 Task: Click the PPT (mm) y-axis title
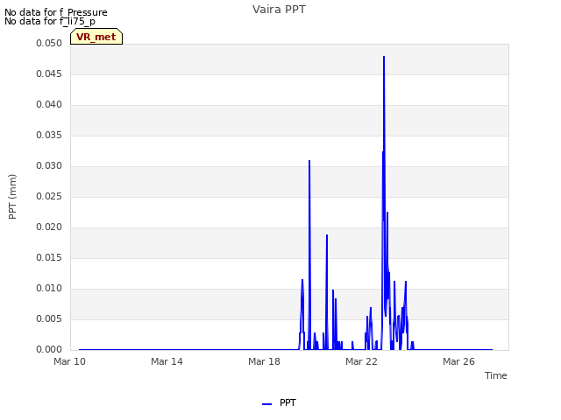(x=12, y=196)
